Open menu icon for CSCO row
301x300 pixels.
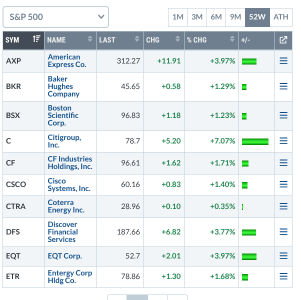(x=283, y=184)
